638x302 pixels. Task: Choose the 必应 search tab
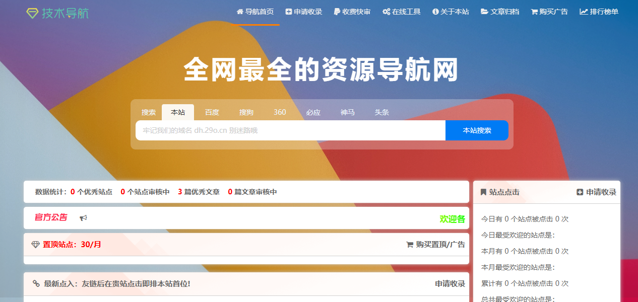313,112
